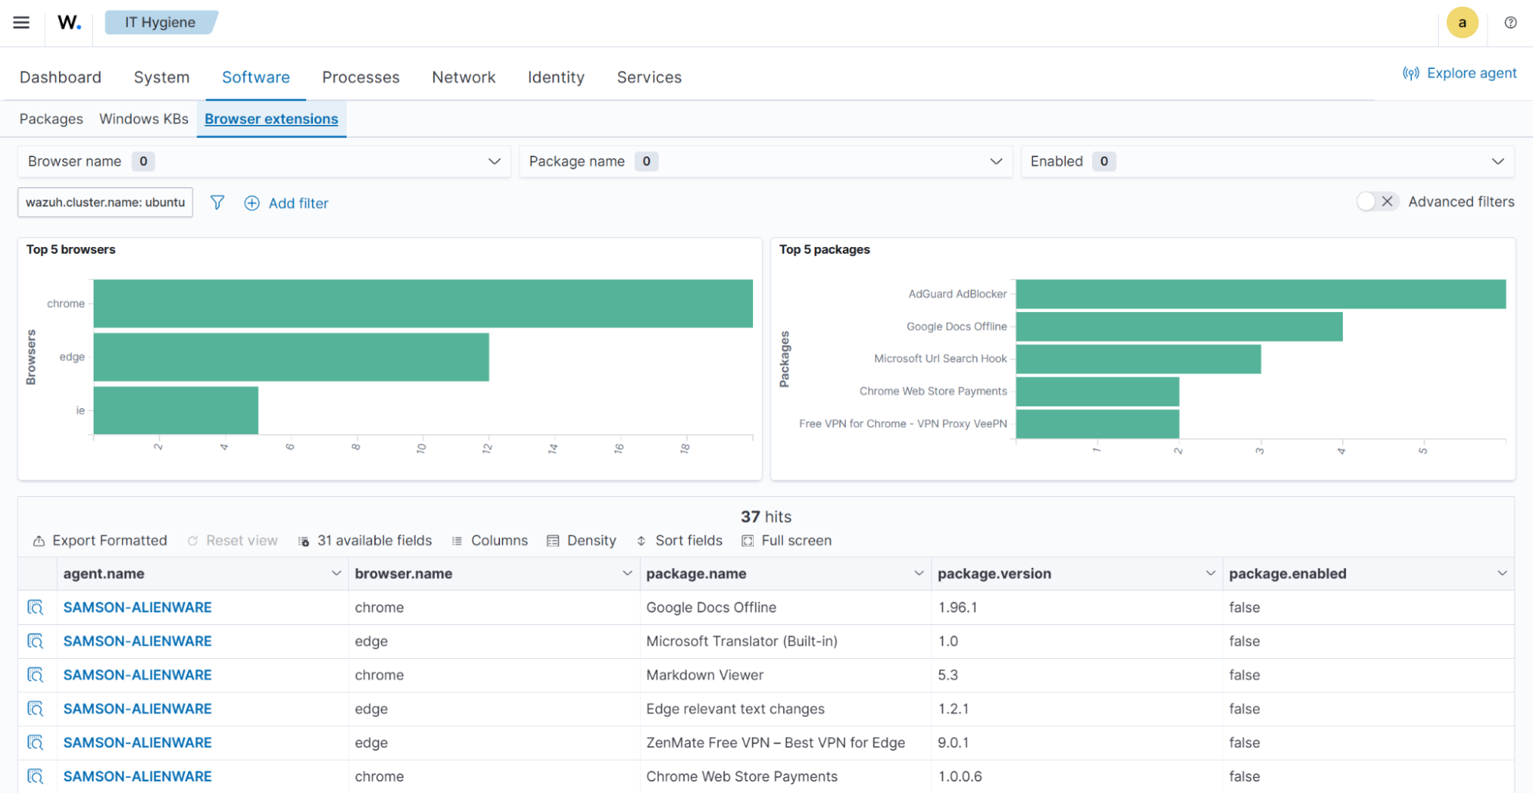Click the Wazuh logo
The width and height of the screenshot is (1533, 793).
pos(67,22)
